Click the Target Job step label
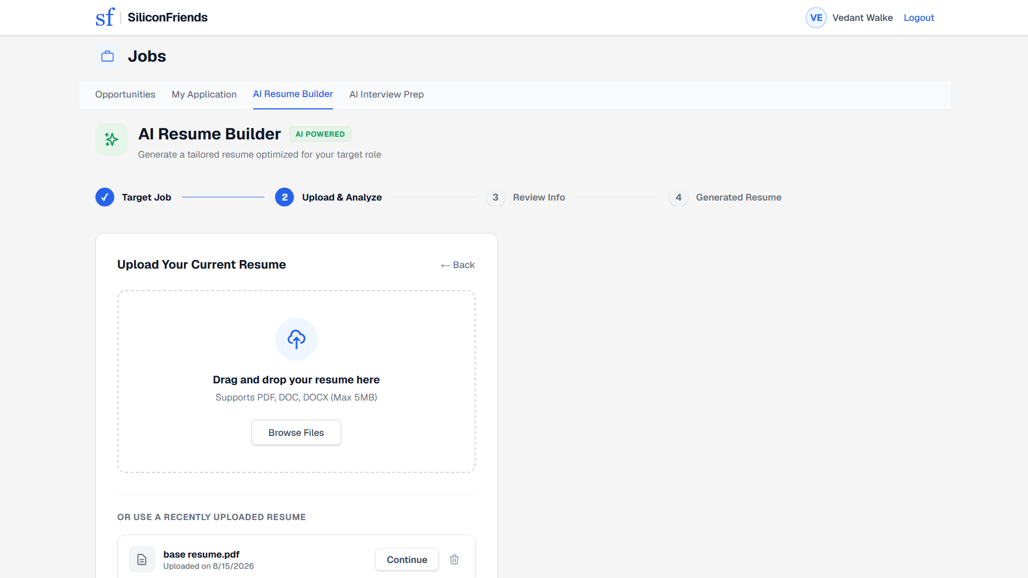 coord(146,197)
